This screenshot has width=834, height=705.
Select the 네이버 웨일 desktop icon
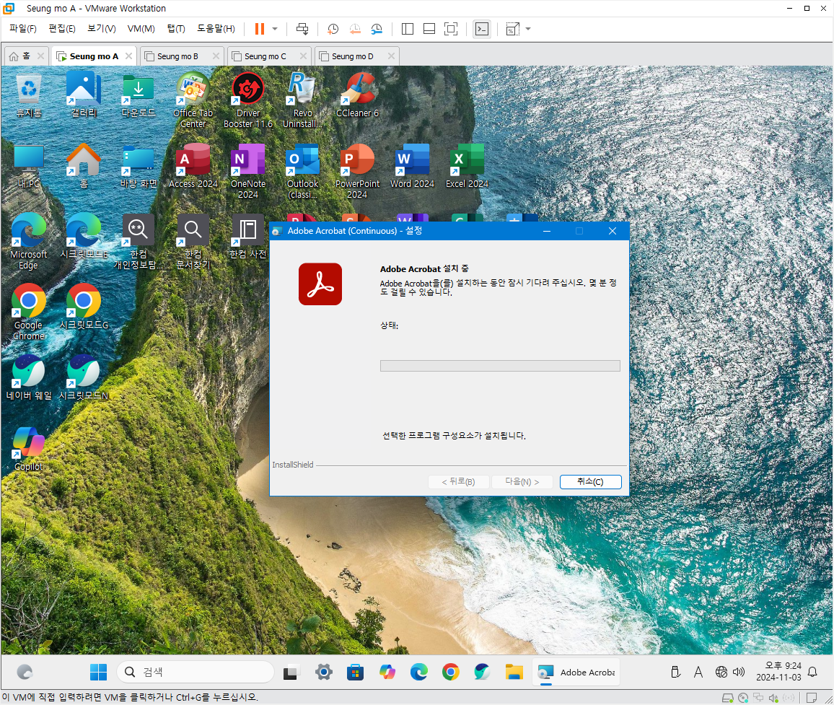(29, 378)
